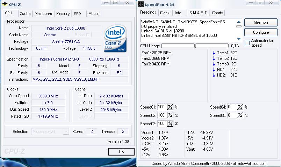
Task: Click the Intel Core 2 Duo logo
Action: [x=115, y=39]
